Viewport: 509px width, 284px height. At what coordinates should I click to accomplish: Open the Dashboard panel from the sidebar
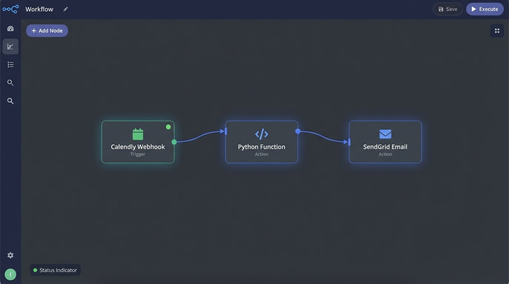(x=10, y=28)
